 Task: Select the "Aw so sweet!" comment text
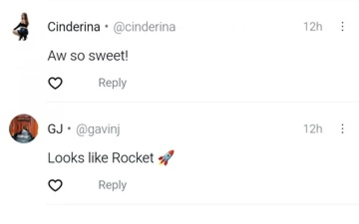click(88, 56)
